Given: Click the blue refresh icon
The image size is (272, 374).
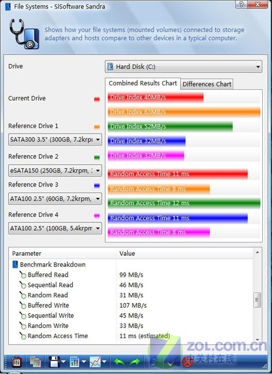Looking at the screenshot, I should coord(153,362).
